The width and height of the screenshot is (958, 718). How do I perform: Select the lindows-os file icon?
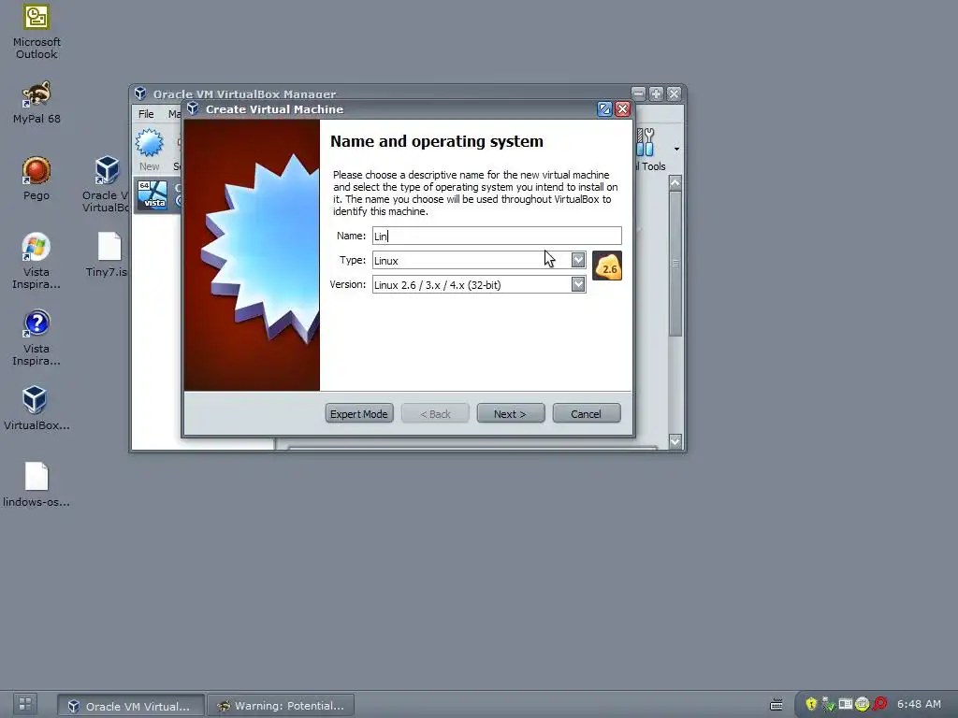point(36,476)
